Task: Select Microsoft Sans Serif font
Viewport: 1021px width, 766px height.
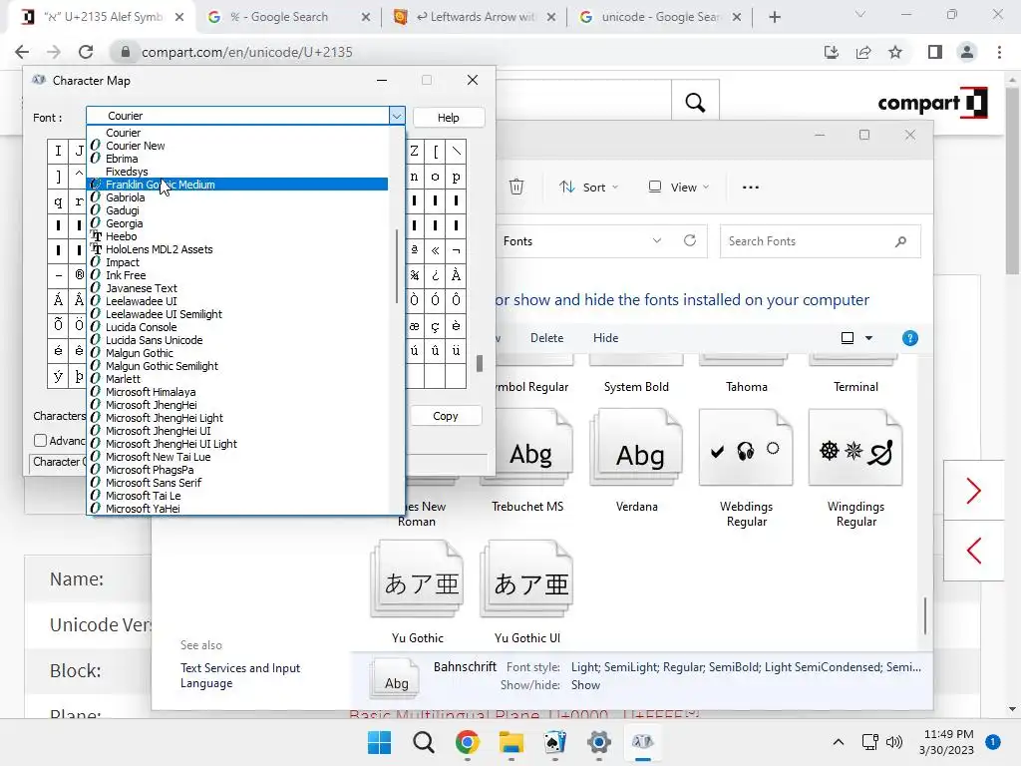Action: tap(237, 483)
